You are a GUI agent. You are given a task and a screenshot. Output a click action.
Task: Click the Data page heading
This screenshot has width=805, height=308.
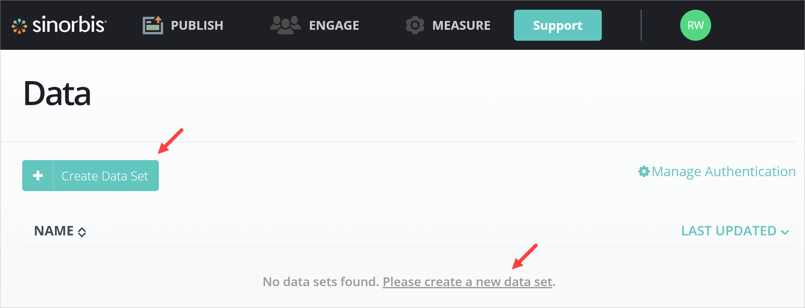(57, 93)
